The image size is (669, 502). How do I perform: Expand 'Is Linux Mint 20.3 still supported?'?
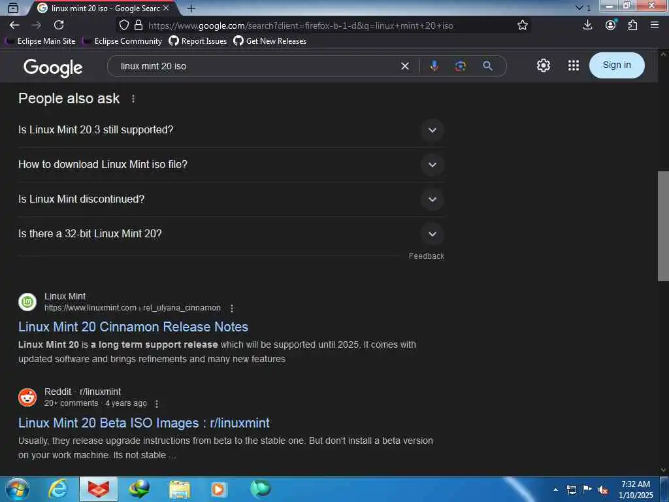pyautogui.click(x=231, y=130)
